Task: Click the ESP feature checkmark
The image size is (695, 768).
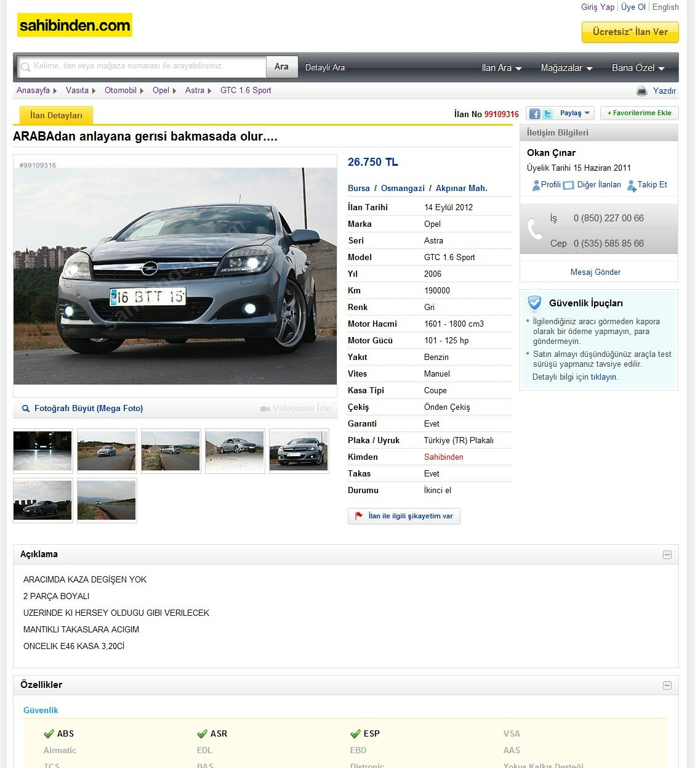Action: point(355,733)
